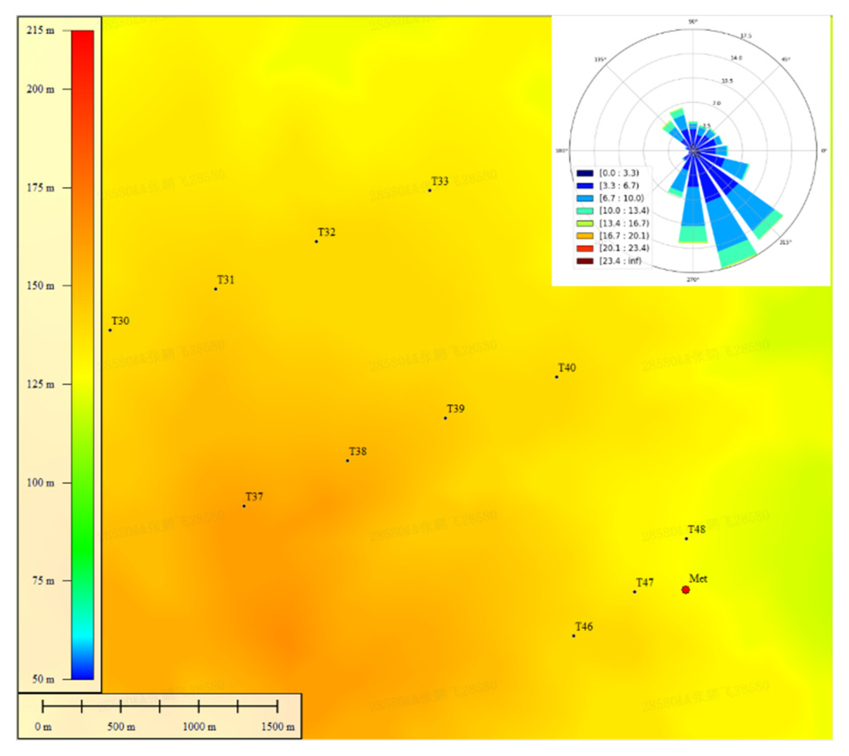Screen dimensions: 849x756
Task: Click the T31 turbine label
Action: click(226, 280)
